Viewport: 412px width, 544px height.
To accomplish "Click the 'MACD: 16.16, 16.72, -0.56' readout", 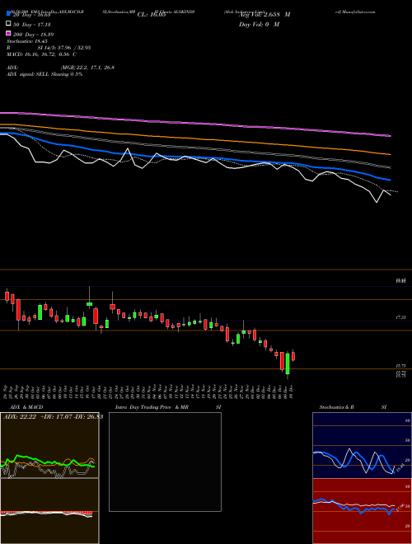I will (40, 54).
